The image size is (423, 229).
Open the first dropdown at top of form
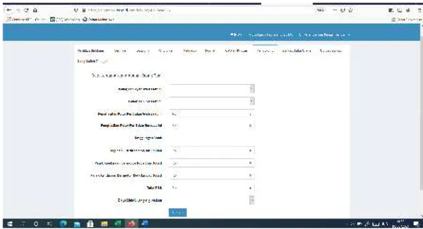tap(212, 88)
